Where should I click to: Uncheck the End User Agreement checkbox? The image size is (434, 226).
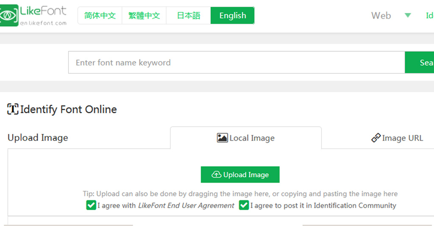pyautogui.click(x=91, y=205)
